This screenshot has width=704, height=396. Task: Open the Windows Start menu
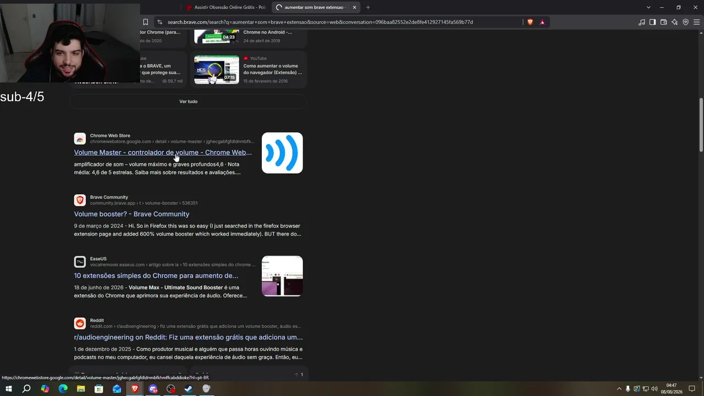tap(8, 389)
